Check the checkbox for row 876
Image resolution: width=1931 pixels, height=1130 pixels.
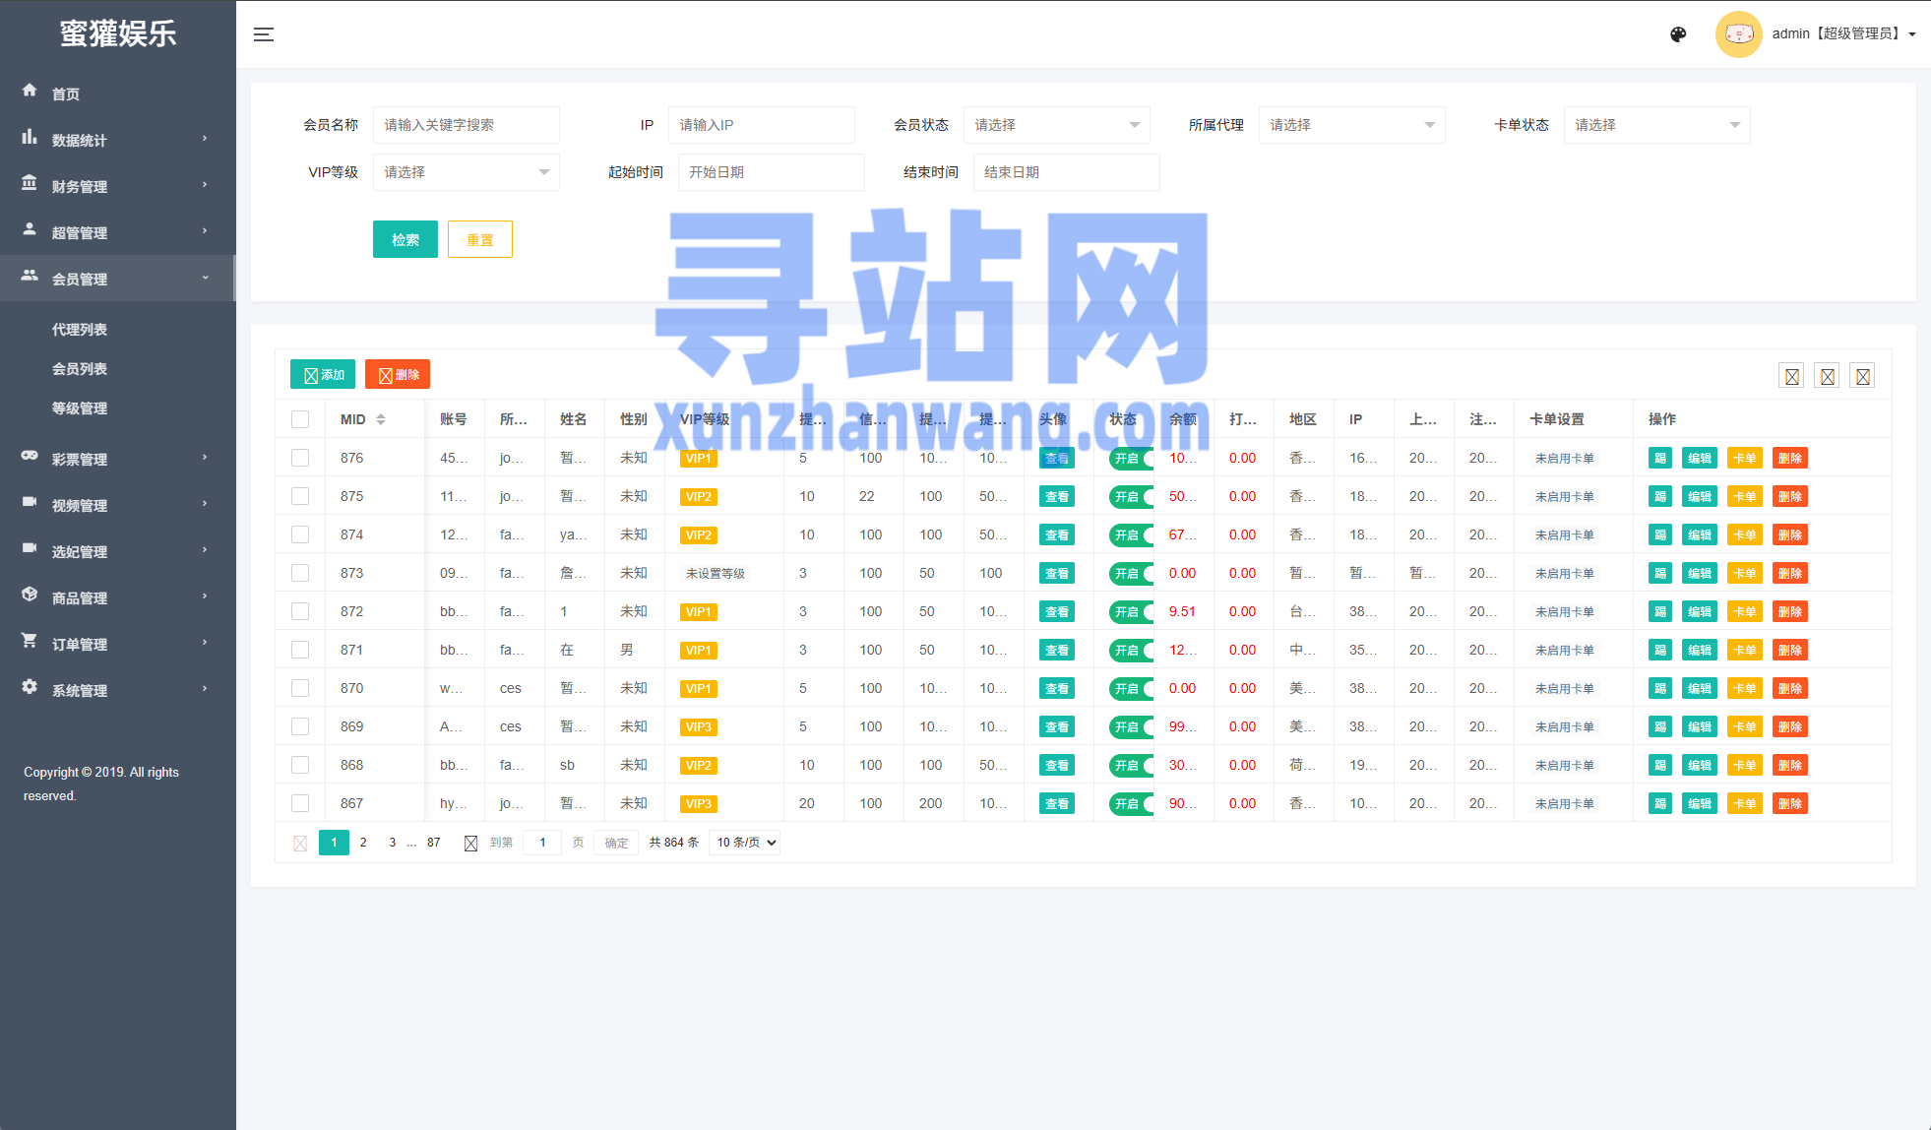click(300, 458)
